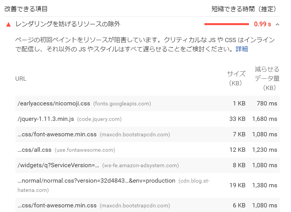Select the 1 KB size cell
Image resolution: width=291 pixels, height=212 pixels.
click(x=239, y=103)
